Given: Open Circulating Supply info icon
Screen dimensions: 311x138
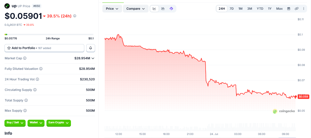Looking at the screenshot, I should click(x=35, y=90).
